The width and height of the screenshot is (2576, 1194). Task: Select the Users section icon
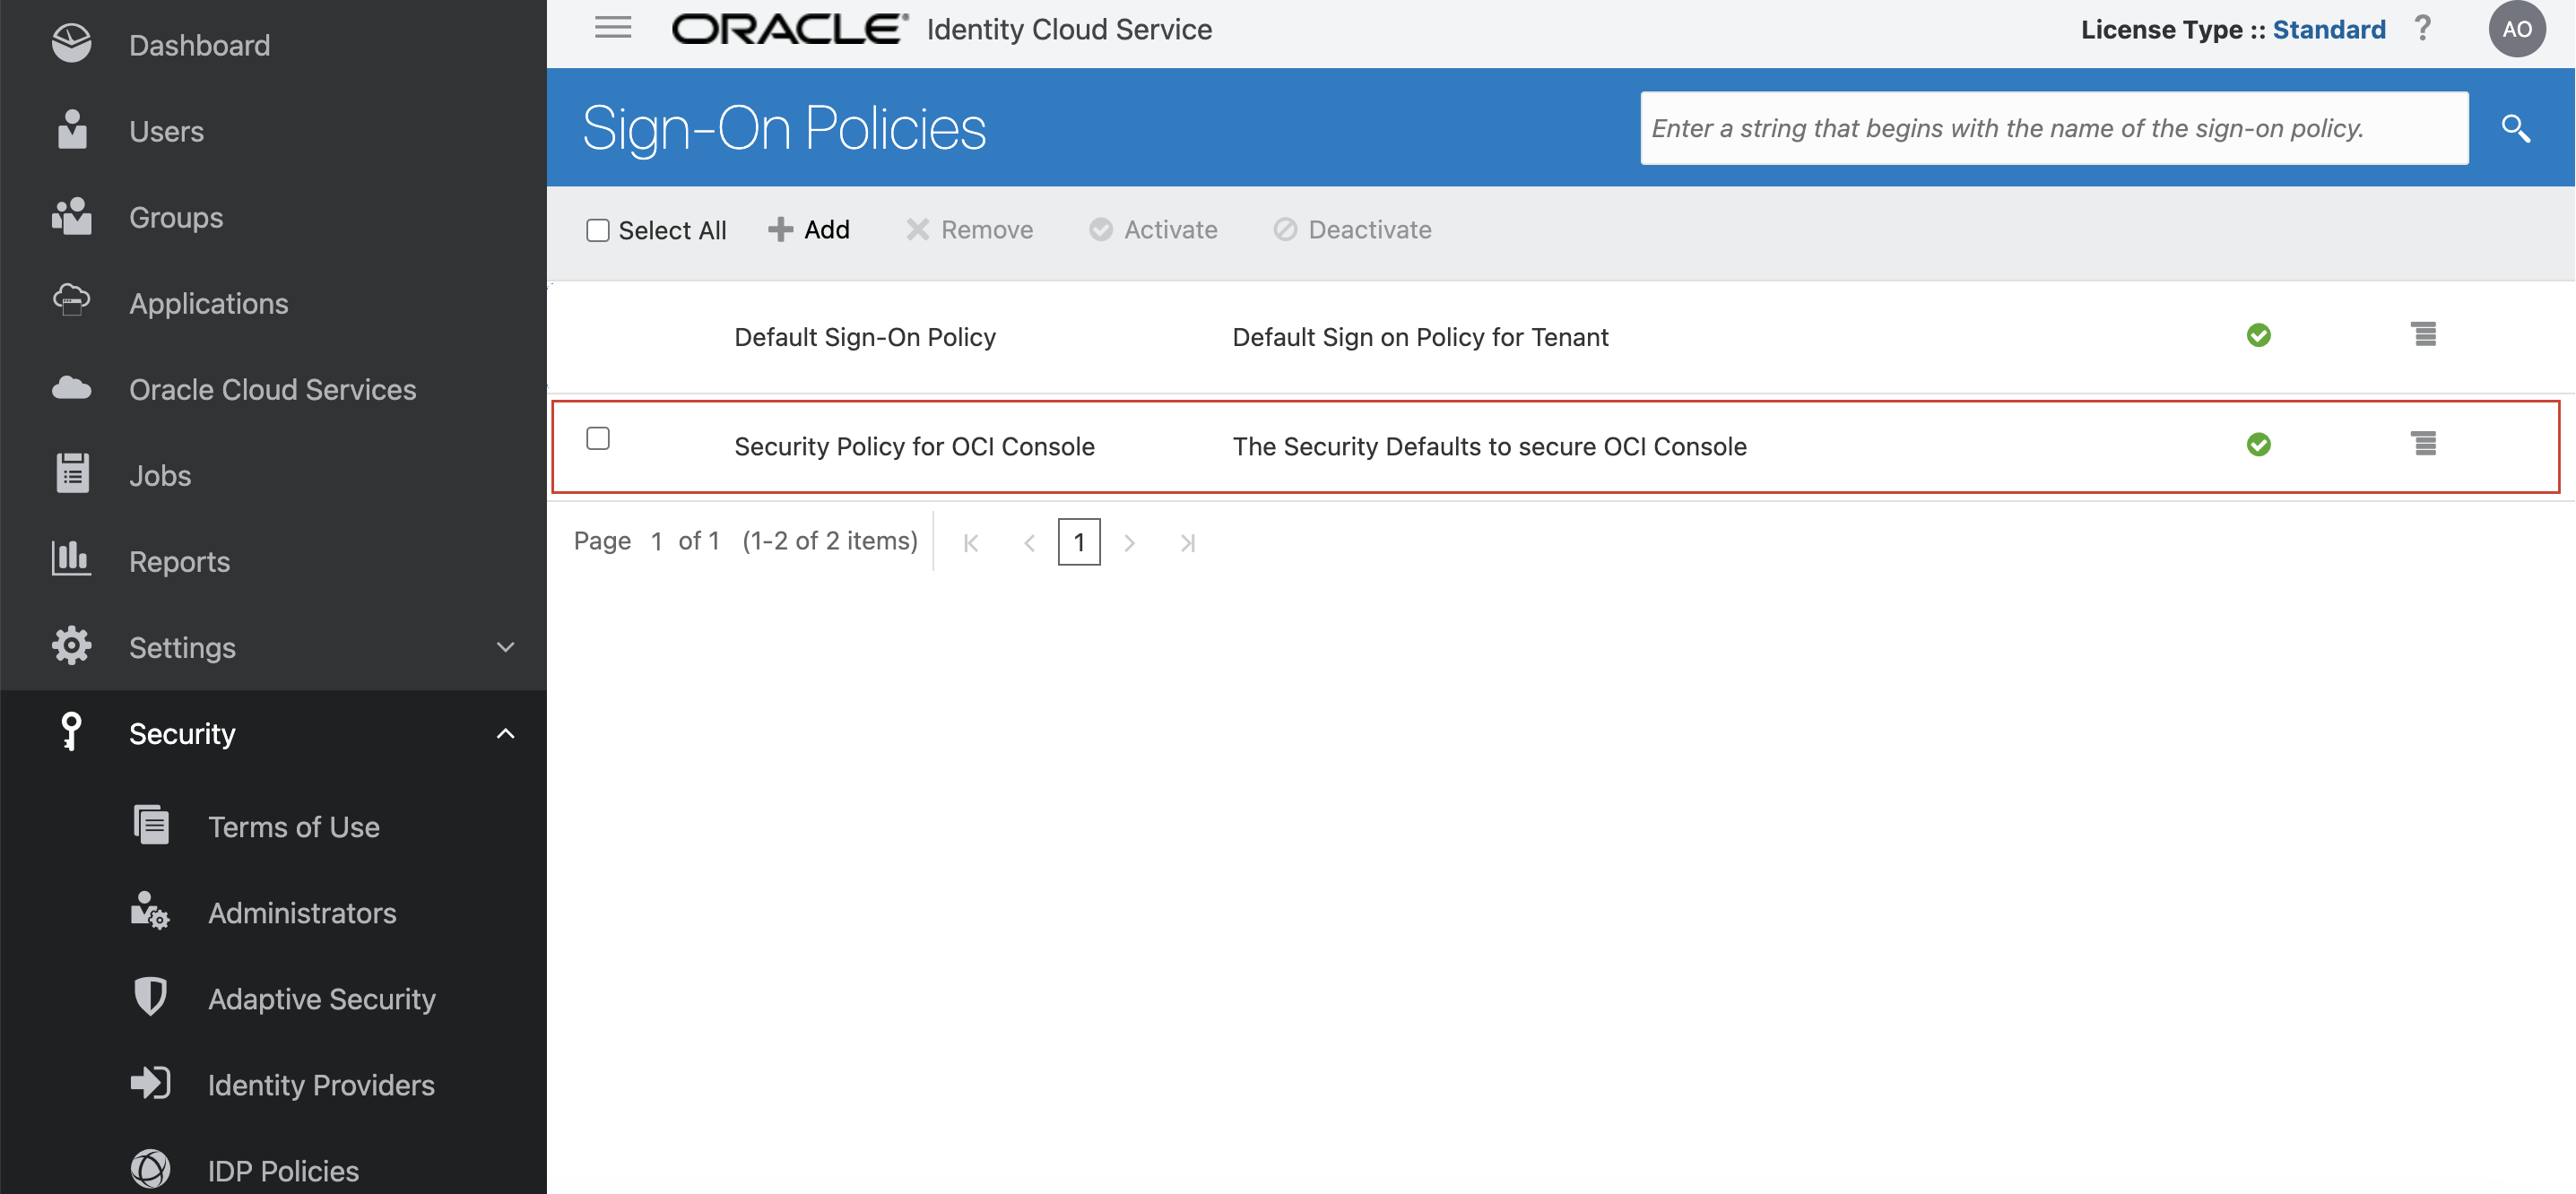point(72,130)
